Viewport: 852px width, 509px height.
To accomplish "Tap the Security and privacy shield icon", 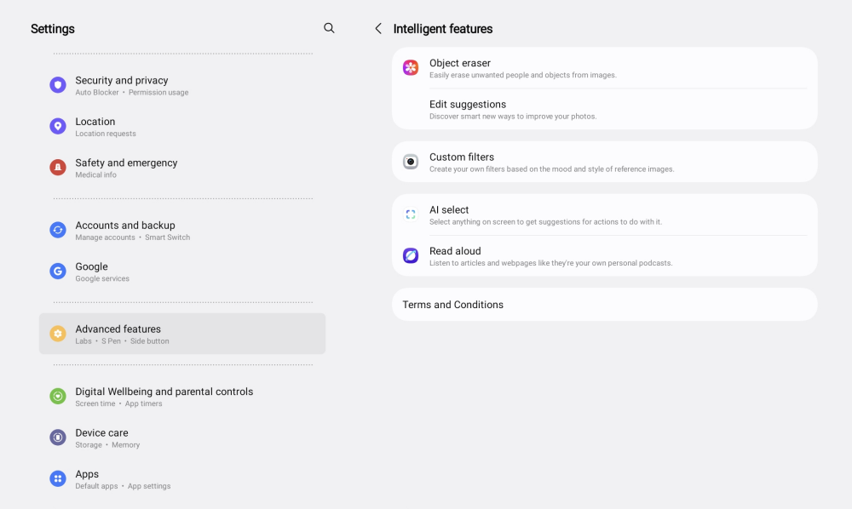I will [58, 85].
